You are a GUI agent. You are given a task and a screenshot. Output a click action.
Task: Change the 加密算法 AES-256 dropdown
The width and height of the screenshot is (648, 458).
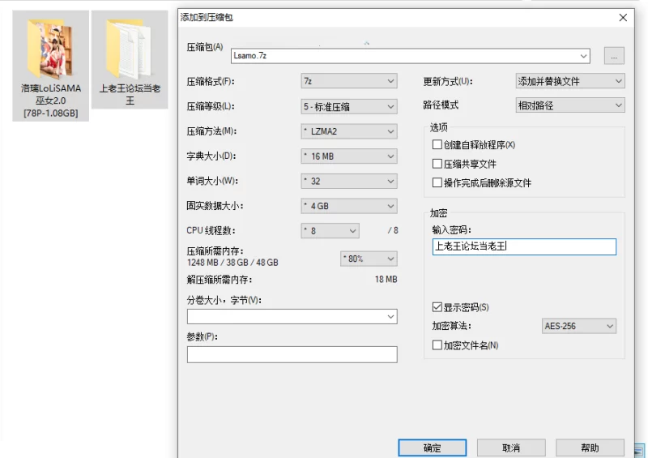[578, 326]
